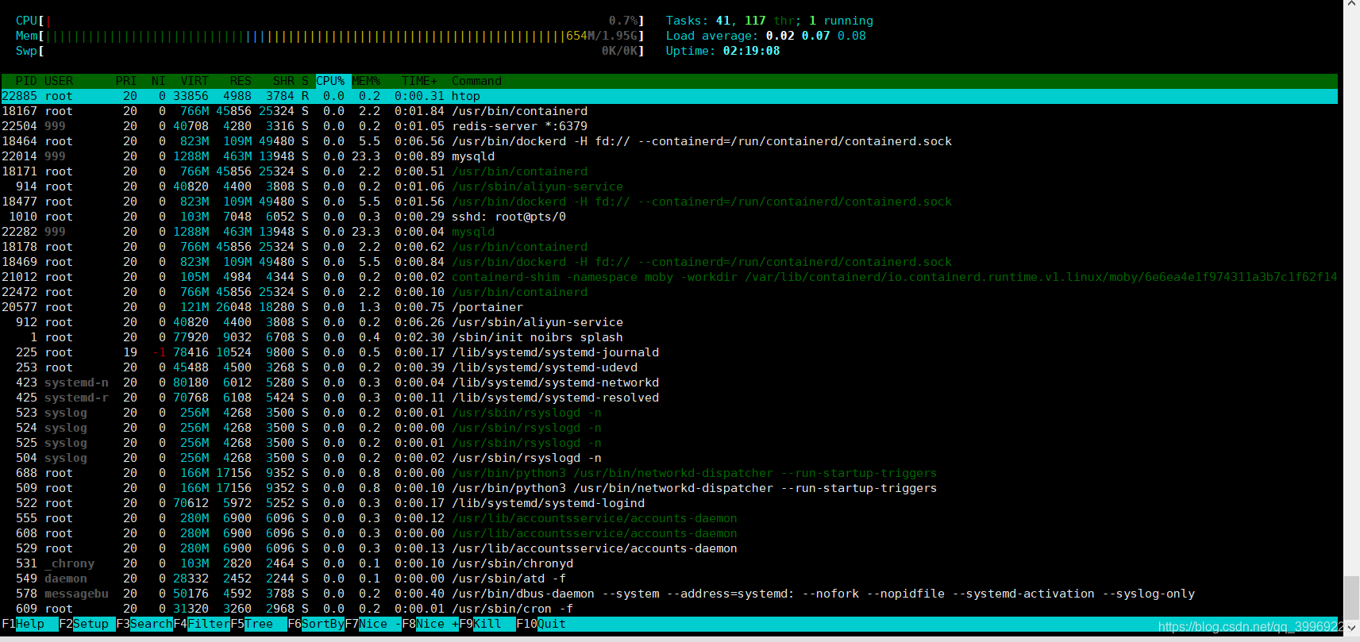This screenshot has height=642, width=1360.
Task: Open F1 Help in function bar
Action: [30, 624]
